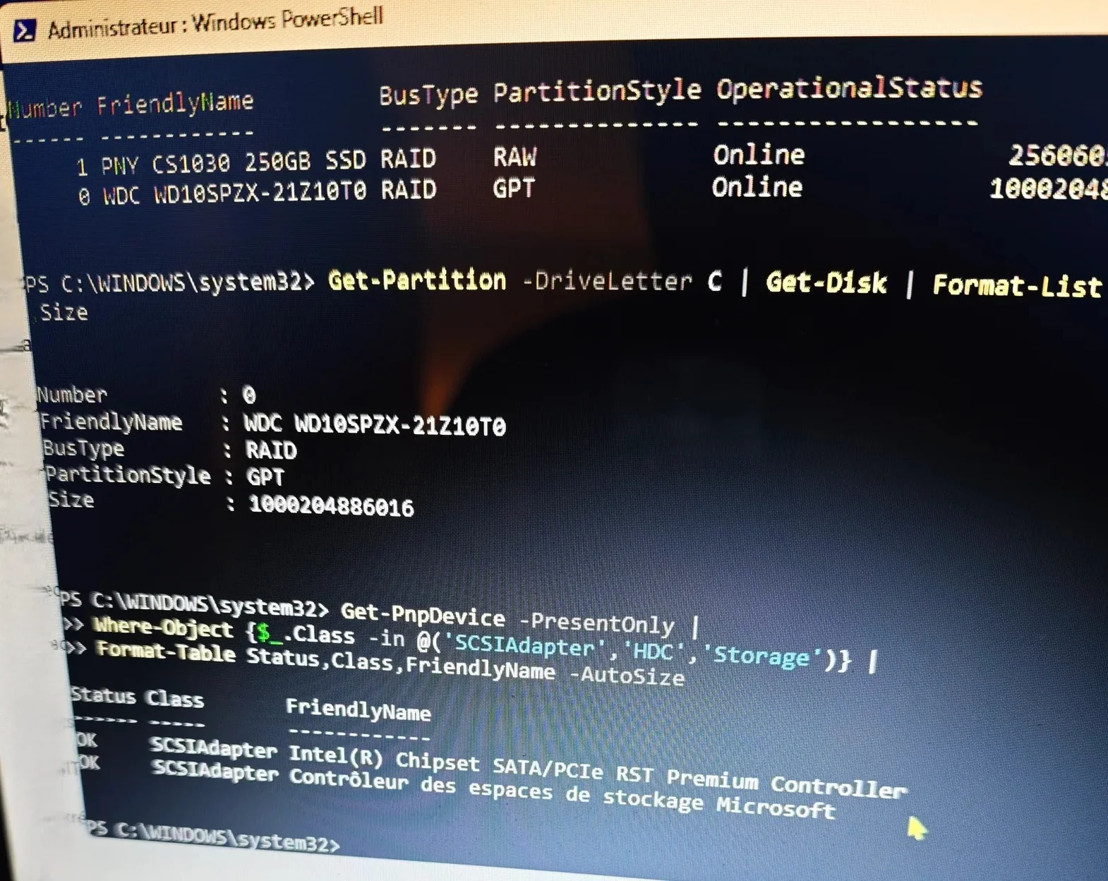Click 'WDC WD10SPZX-21Z10T0' in the disk table
This screenshot has height=881, width=1108.
coord(234,193)
